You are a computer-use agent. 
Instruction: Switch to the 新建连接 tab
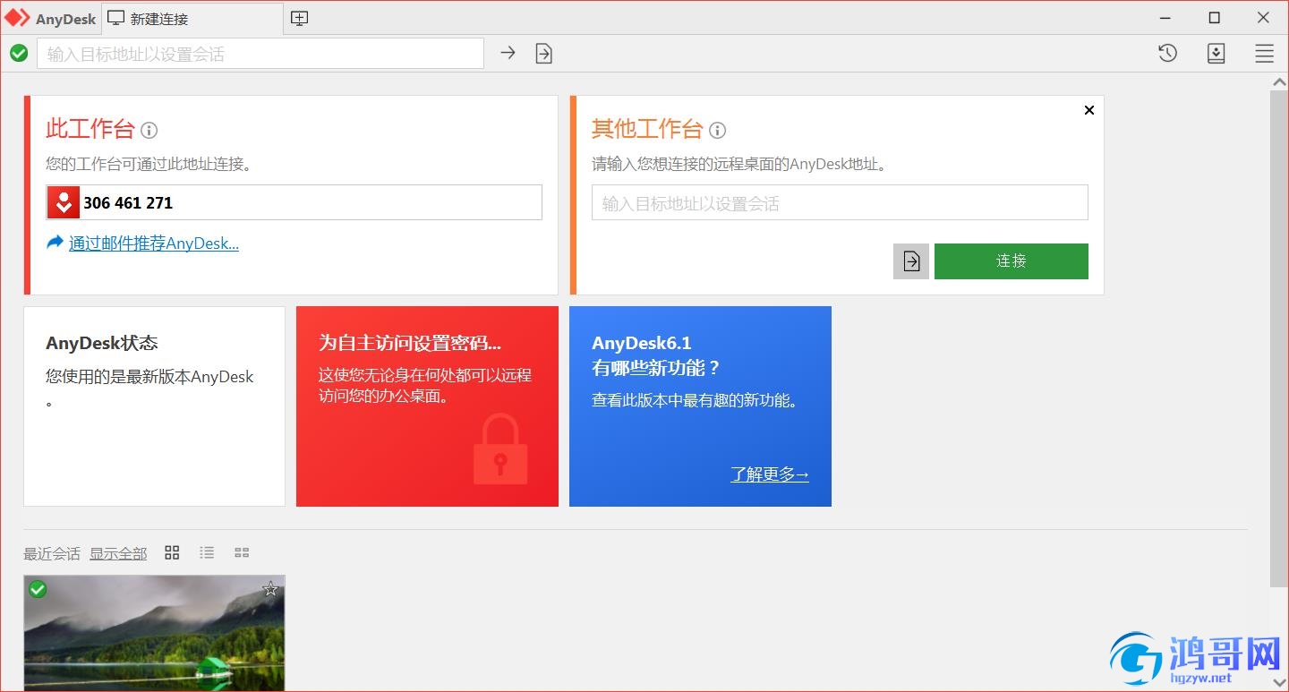point(192,18)
